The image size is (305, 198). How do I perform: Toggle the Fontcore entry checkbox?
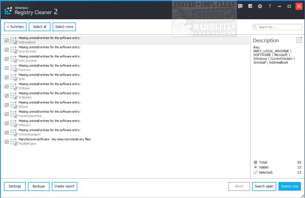coord(7,68)
